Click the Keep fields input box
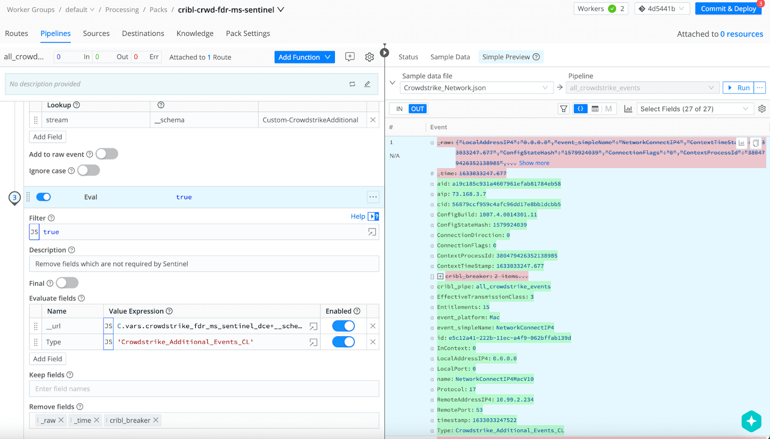 204,389
